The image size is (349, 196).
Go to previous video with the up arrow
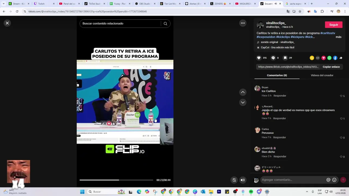pyautogui.click(x=243, y=92)
